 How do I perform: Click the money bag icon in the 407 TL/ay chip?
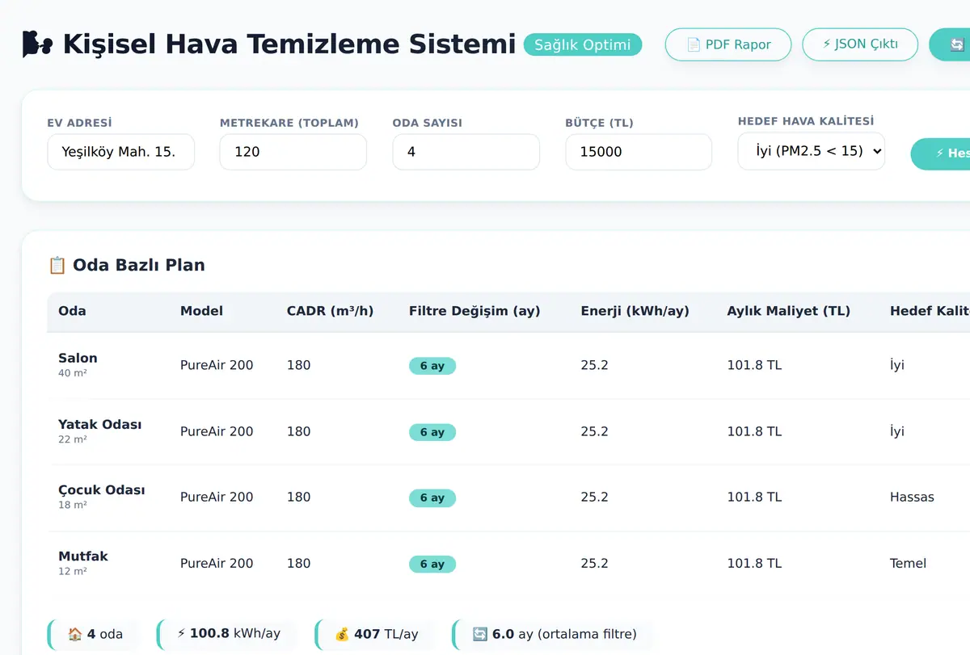[x=342, y=634]
